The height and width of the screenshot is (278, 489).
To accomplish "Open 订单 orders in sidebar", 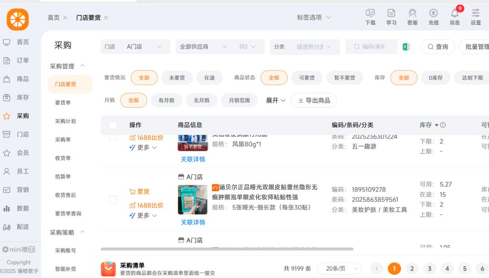I will pyautogui.click(x=16, y=61).
